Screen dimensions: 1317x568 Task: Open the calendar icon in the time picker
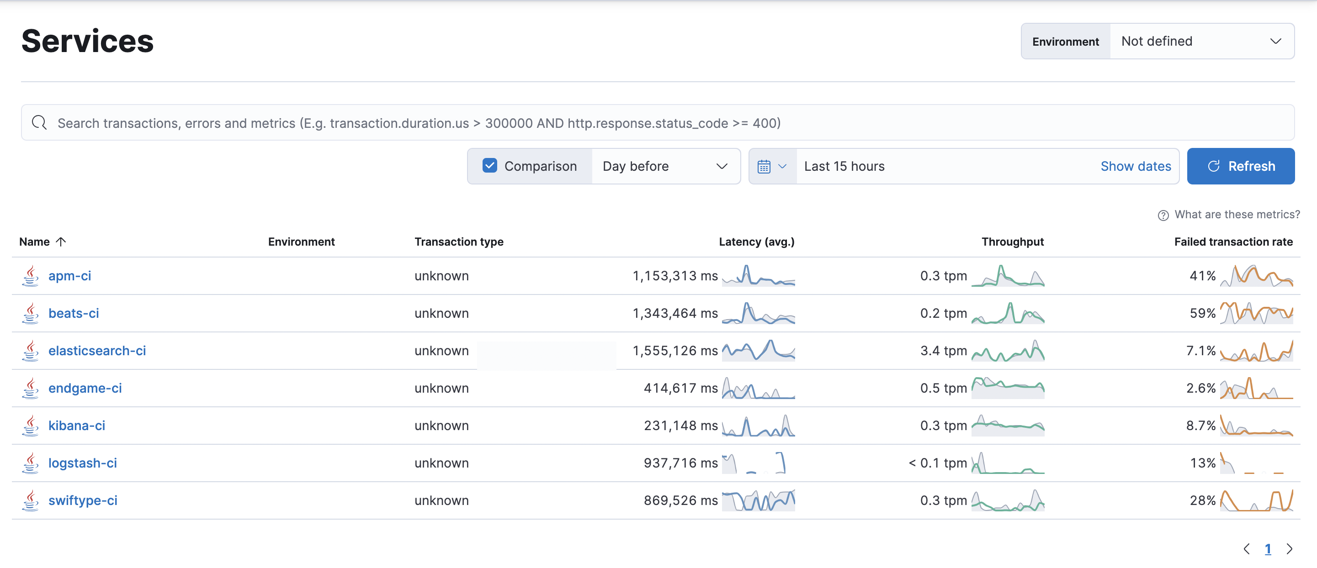765,166
